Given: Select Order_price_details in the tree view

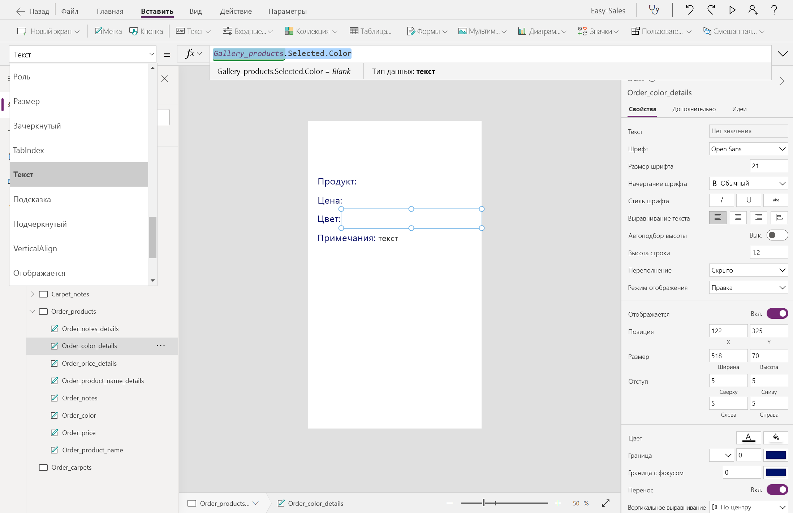Looking at the screenshot, I should click(x=89, y=364).
